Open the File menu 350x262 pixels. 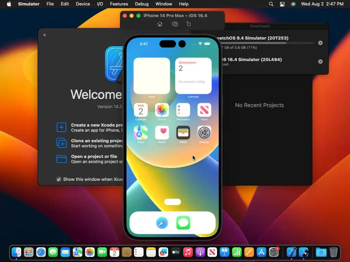pyautogui.click(x=50, y=4)
